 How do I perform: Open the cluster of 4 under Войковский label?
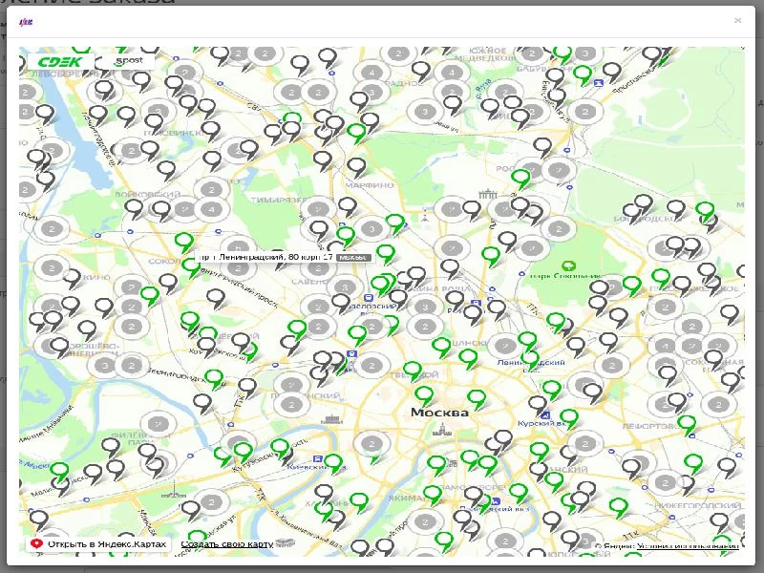click(x=212, y=210)
